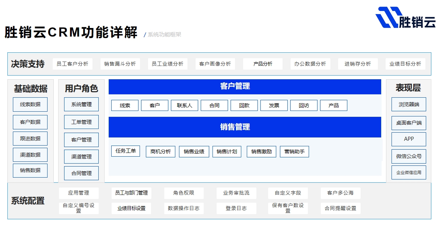Image resolution: width=442 pixels, height=248 pixels.
Task: Click 合同管理 in the 用户角色 column
Action: pyautogui.click(x=81, y=173)
